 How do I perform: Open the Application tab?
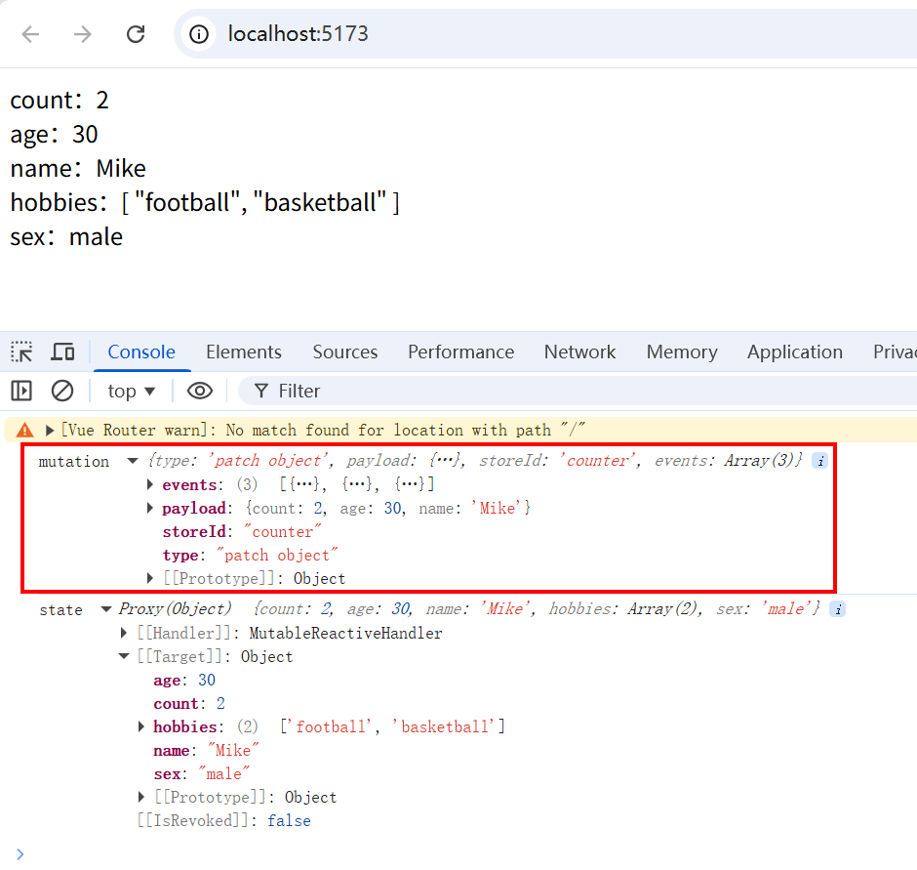(x=795, y=352)
